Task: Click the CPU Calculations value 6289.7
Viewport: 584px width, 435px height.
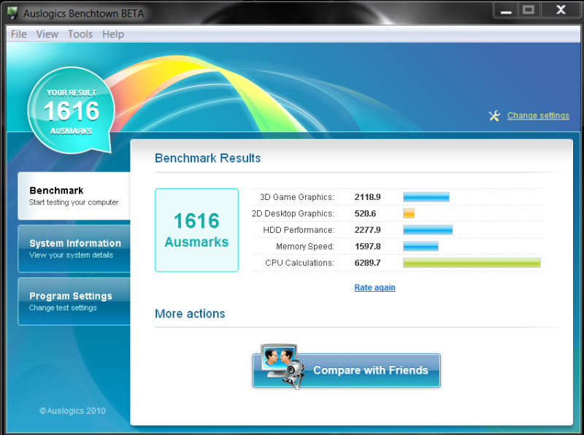Action: point(367,263)
